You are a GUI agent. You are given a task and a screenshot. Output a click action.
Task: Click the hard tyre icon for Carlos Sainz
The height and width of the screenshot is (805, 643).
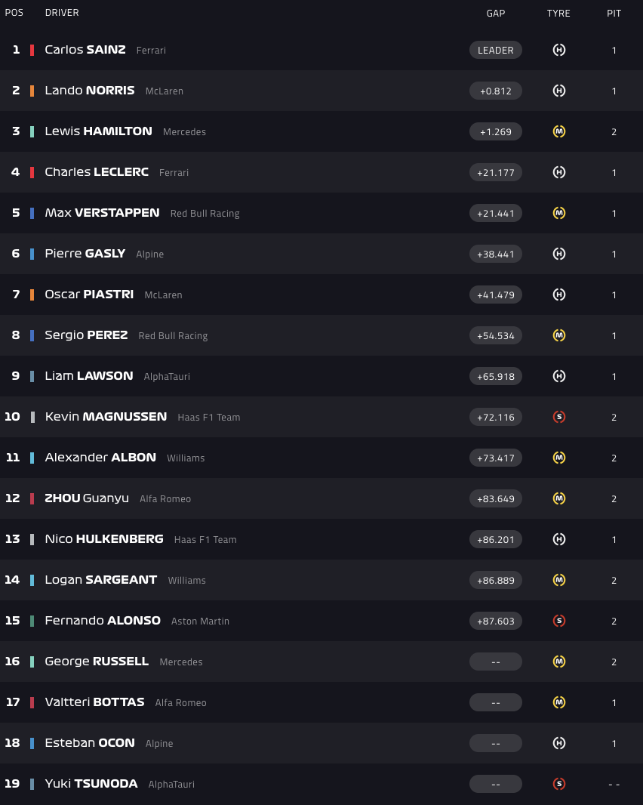[x=559, y=50]
